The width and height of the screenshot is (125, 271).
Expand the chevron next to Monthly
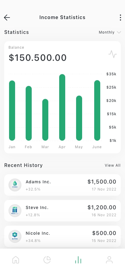119,32
